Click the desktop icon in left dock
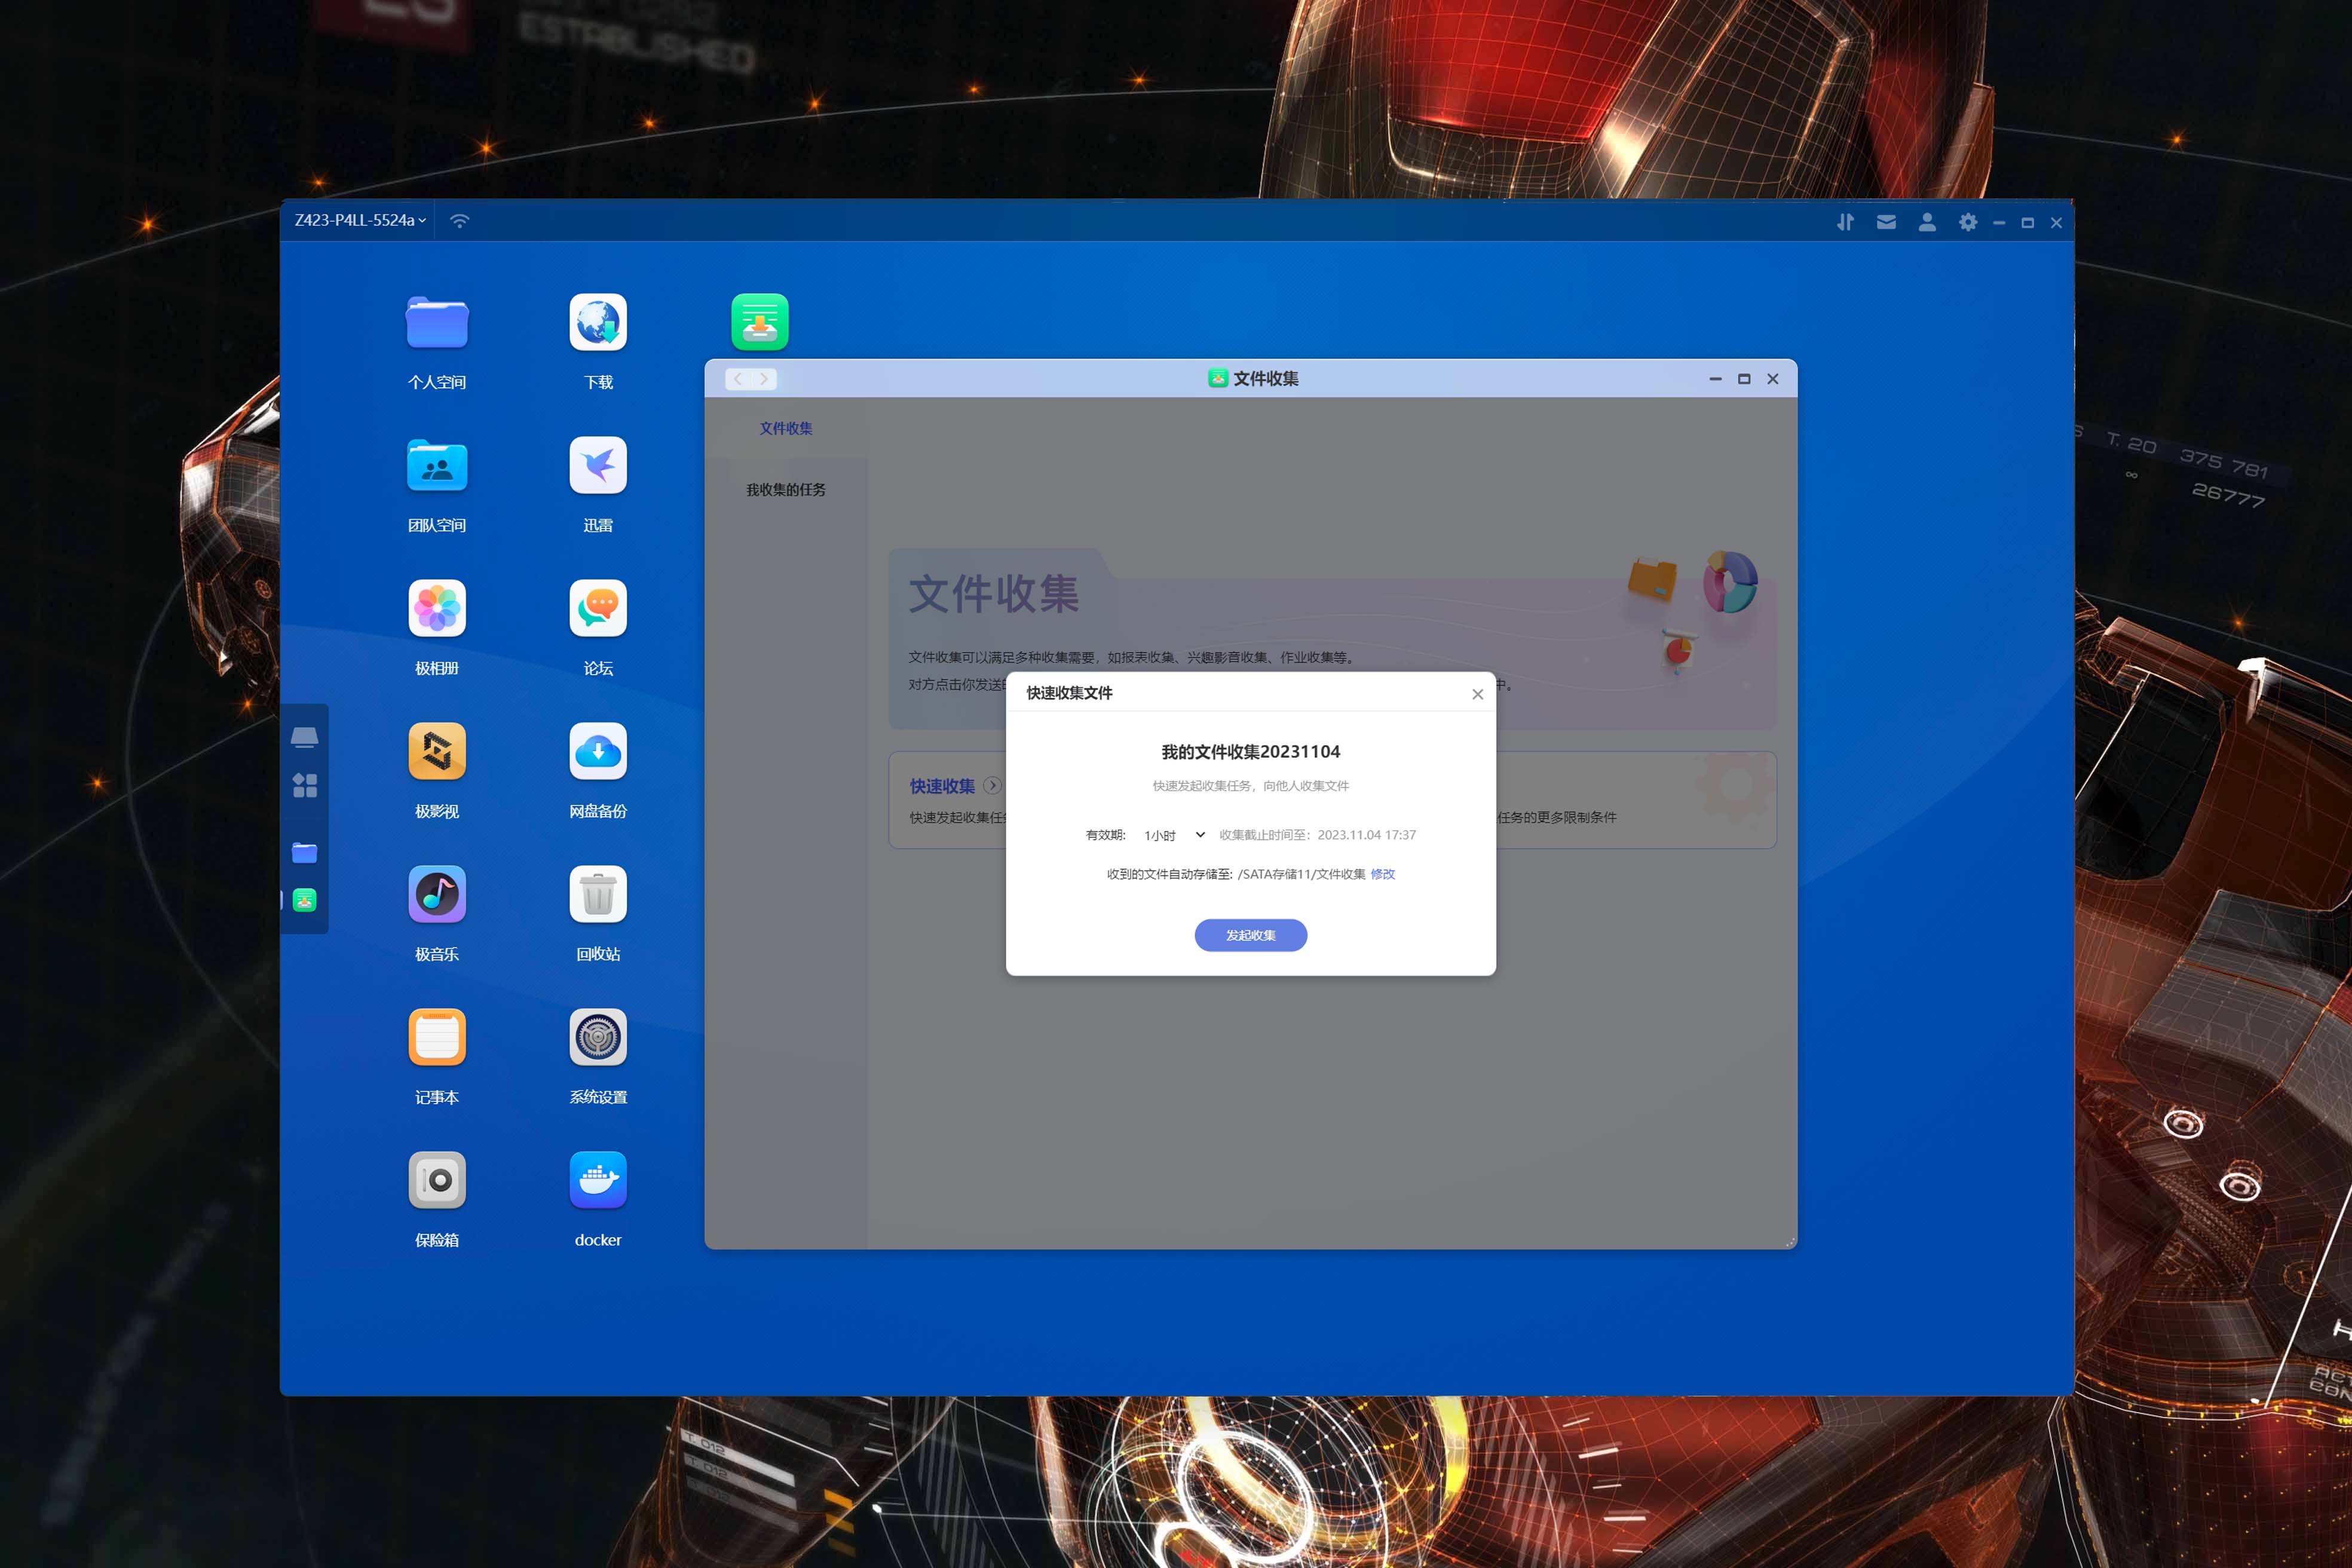Screen dimensions: 2352x1568 coord(305,738)
